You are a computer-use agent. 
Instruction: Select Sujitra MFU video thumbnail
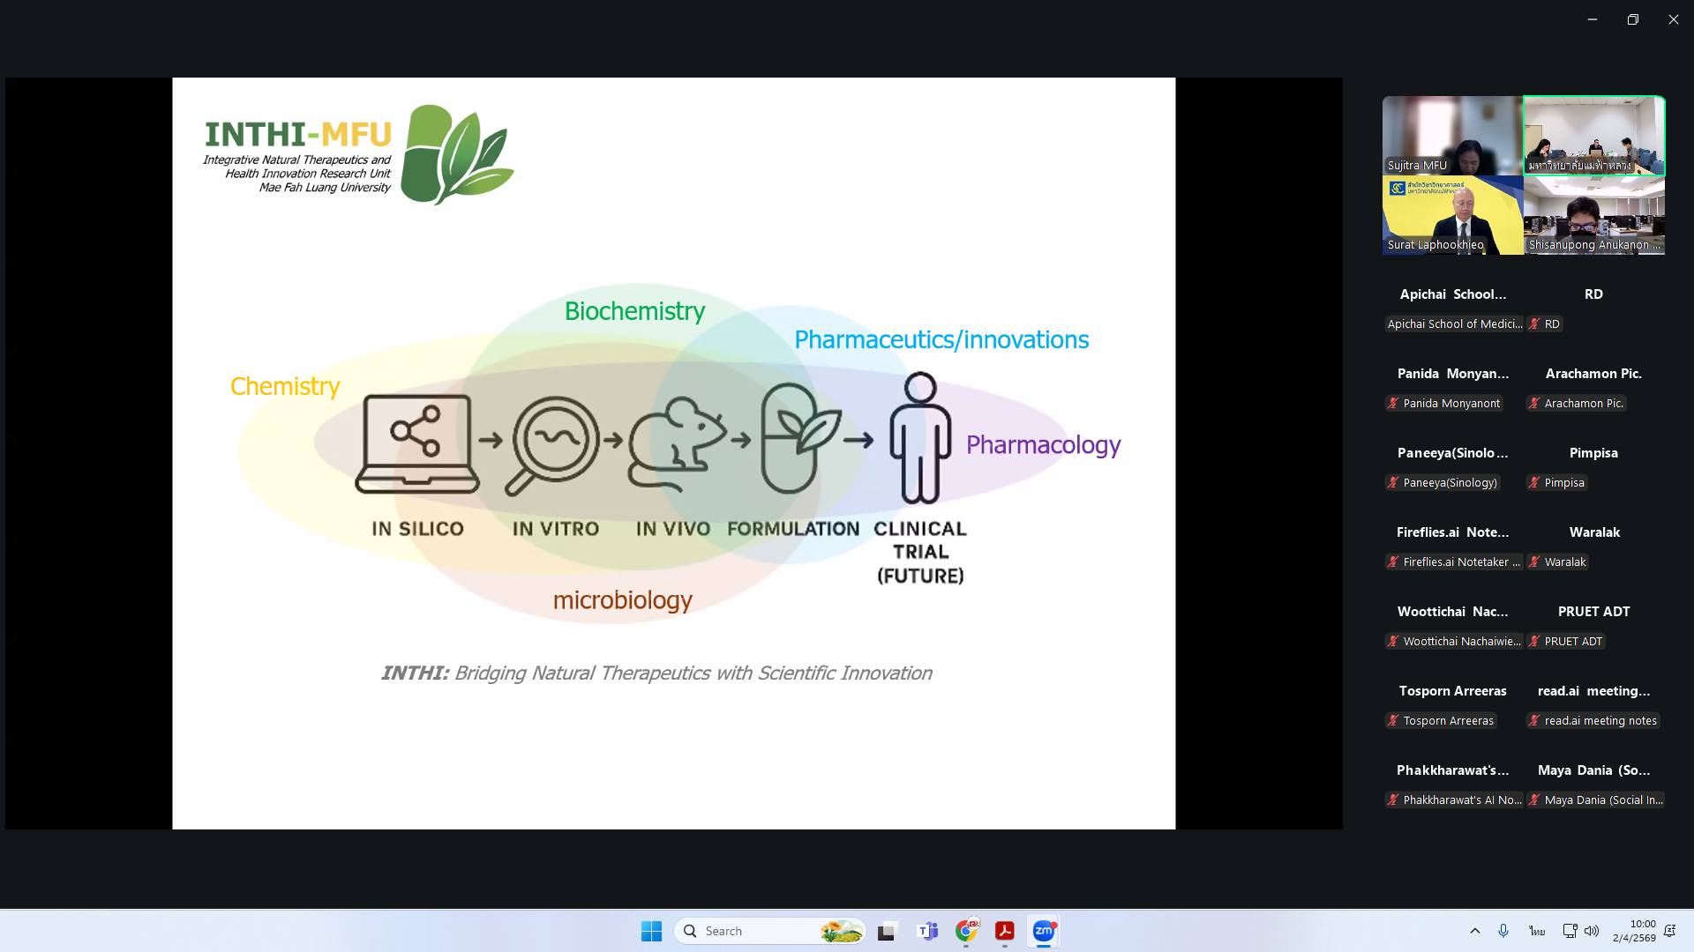click(x=1452, y=135)
